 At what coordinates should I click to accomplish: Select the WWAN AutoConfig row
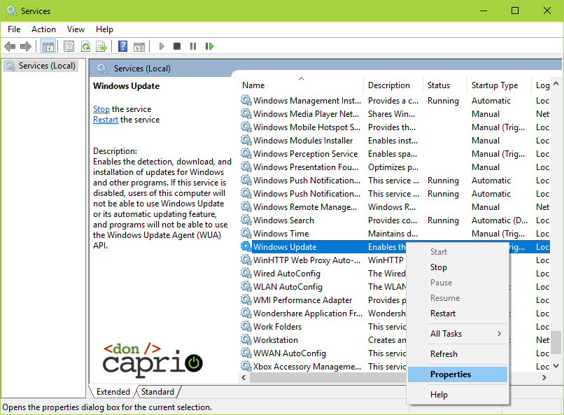coord(323,353)
